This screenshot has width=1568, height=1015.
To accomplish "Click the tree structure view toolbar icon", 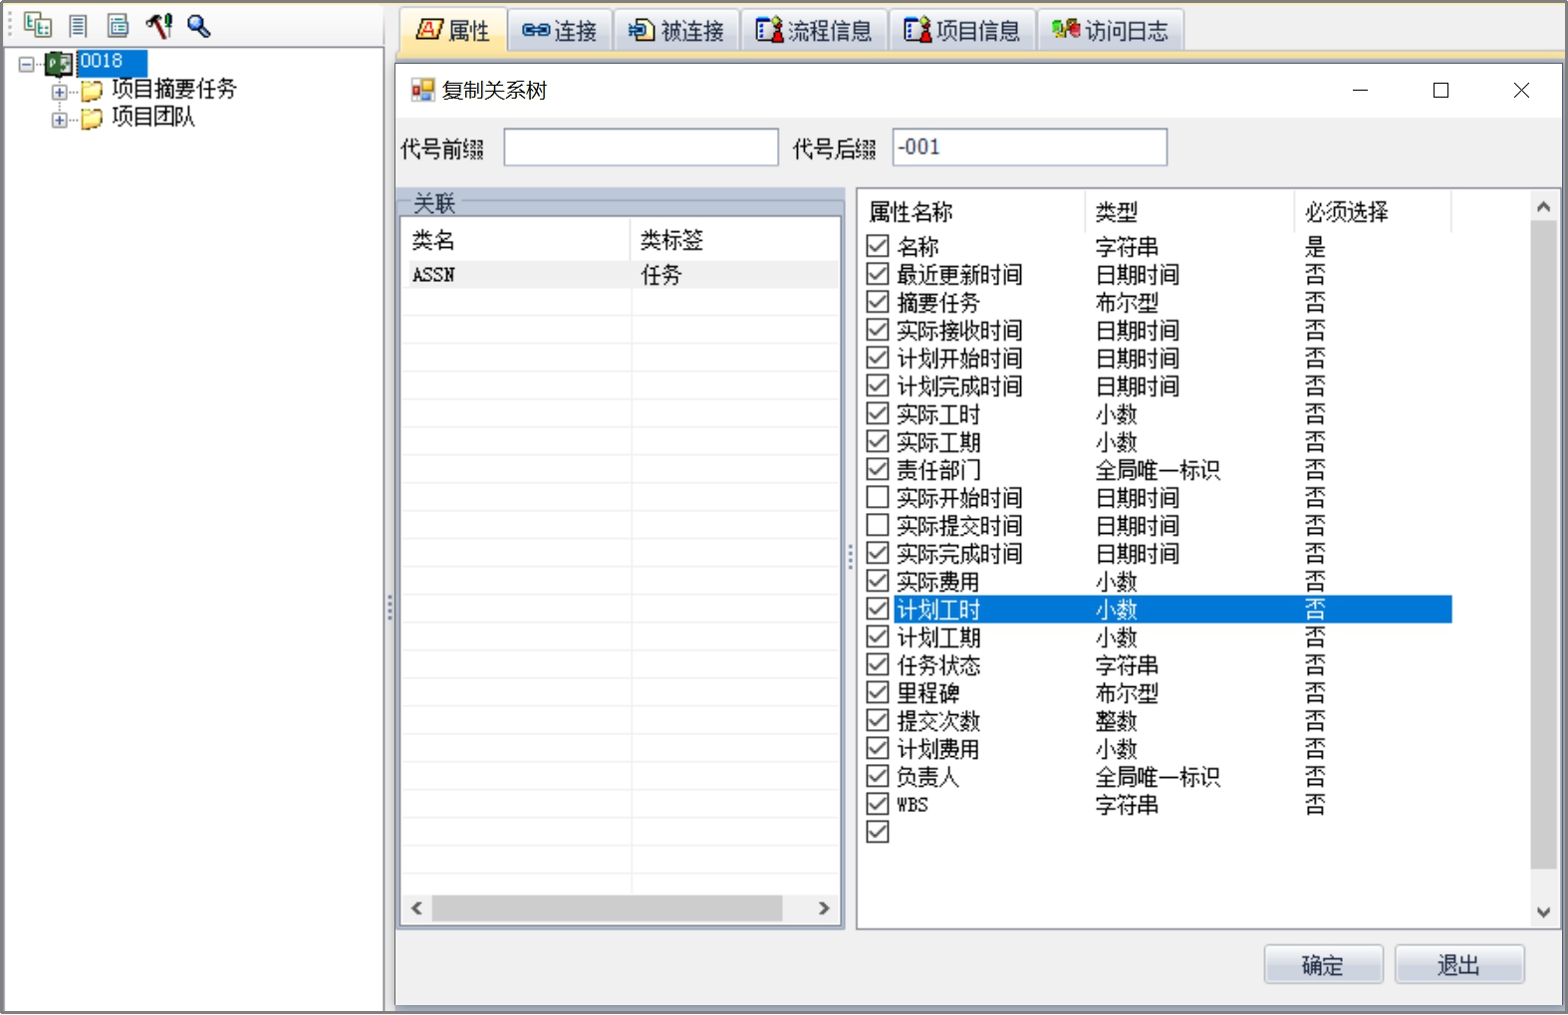I will click(38, 25).
